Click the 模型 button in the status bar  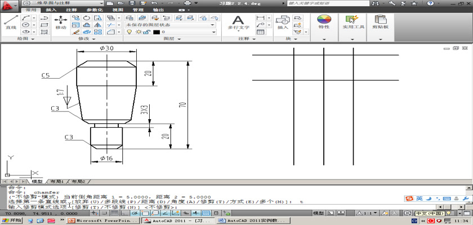(x=319, y=213)
